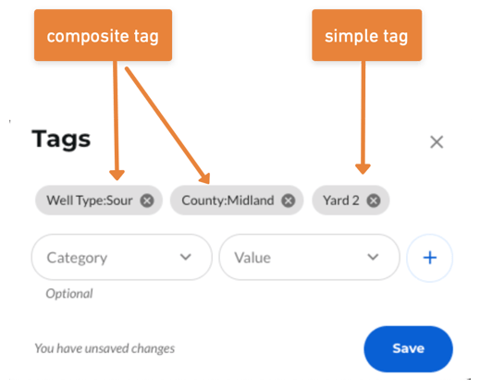This screenshot has height=389, width=480.
Task: Click the composite tag callout label
Action: coord(103,35)
